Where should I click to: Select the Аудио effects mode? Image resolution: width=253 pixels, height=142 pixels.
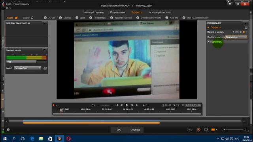pyautogui.click(x=28, y=18)
